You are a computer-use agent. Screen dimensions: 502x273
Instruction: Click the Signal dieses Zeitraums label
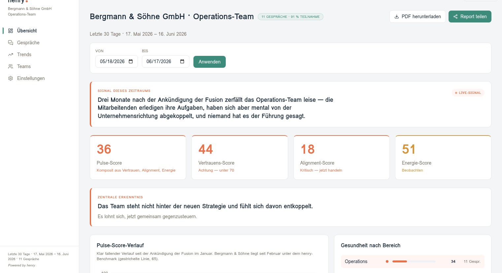[124, 91]
